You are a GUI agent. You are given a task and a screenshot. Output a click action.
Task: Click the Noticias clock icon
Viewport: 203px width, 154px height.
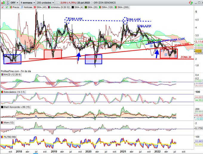(22, 7)
